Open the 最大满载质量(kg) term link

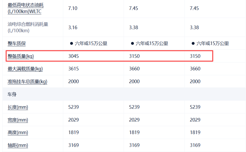[25, 69]
